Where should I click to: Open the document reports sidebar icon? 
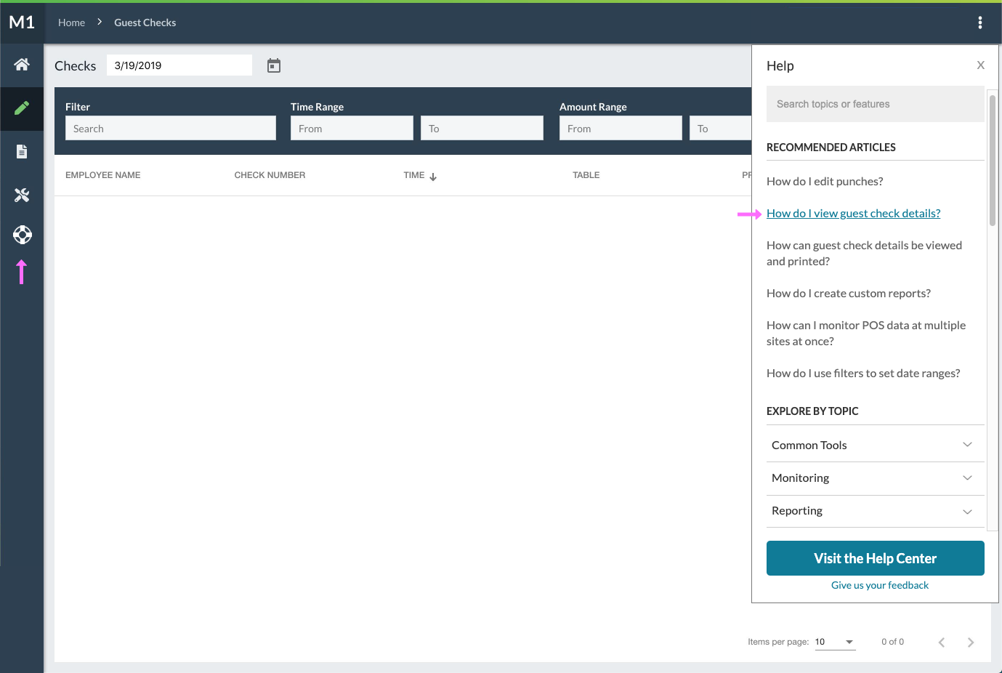point(22,151)
